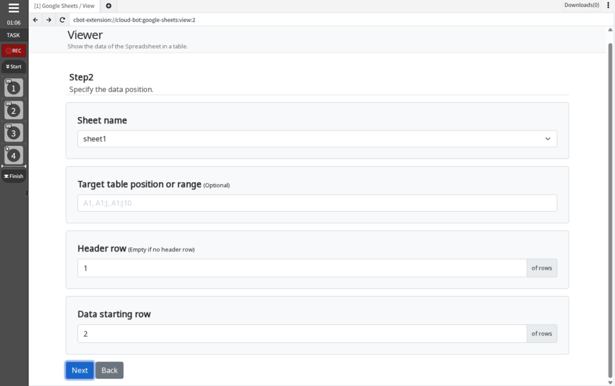This screenshot has height=386, width=615.
Task: Open the Downloads(0) list
Action: coord(581,5)
